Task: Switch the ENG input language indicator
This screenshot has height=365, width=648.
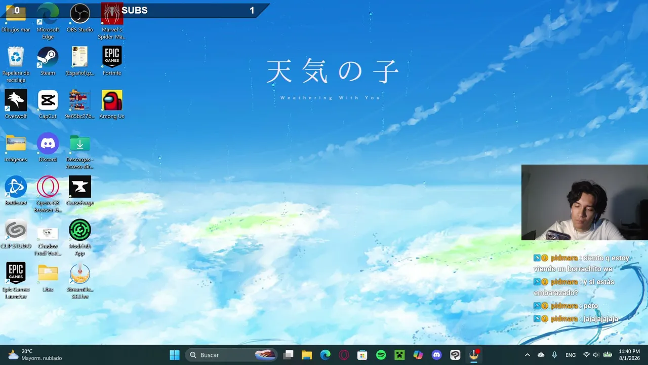Action: tap(571, 355)
